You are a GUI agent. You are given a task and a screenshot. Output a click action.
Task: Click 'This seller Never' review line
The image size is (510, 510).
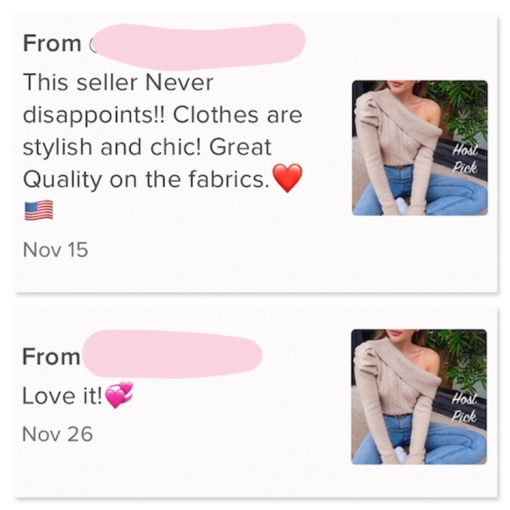tap(119, 83)
